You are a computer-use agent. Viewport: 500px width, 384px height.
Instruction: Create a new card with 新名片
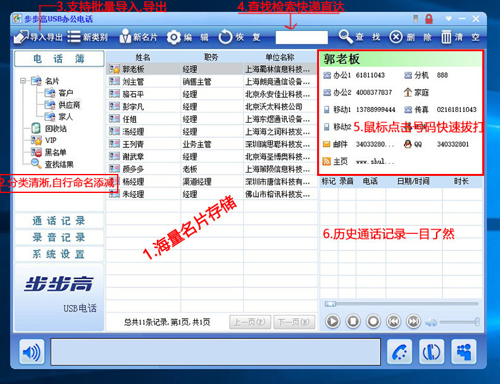pyautogui.click(x=139, y=37)
